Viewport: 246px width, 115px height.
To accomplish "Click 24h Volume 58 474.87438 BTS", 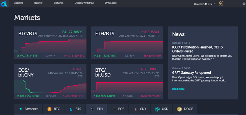I will [139, 36].
